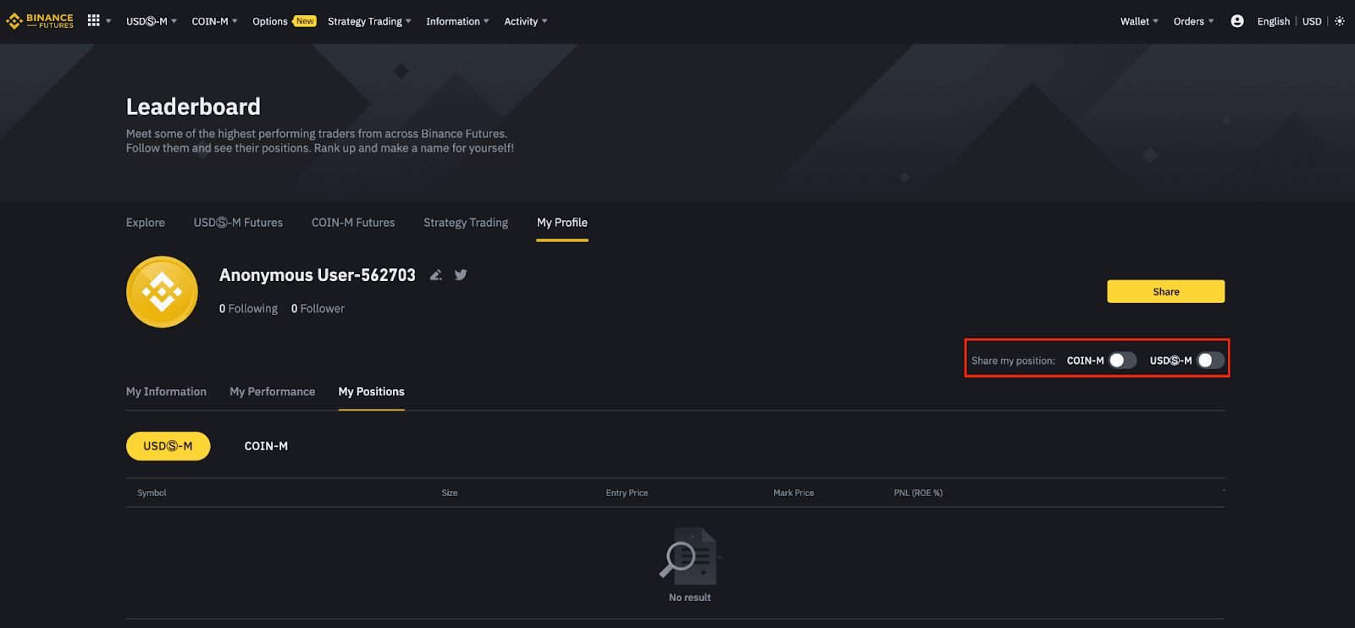The width and height of the screenshot is (1355, 628).
Task: Open the user account profile icon
Action: pos(1237,21)
